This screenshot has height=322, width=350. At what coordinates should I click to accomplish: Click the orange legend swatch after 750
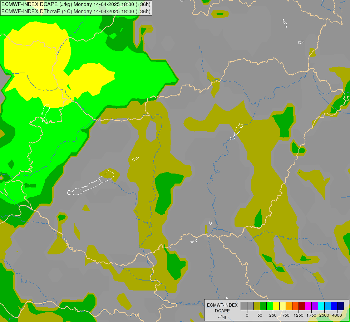(289, 306)
